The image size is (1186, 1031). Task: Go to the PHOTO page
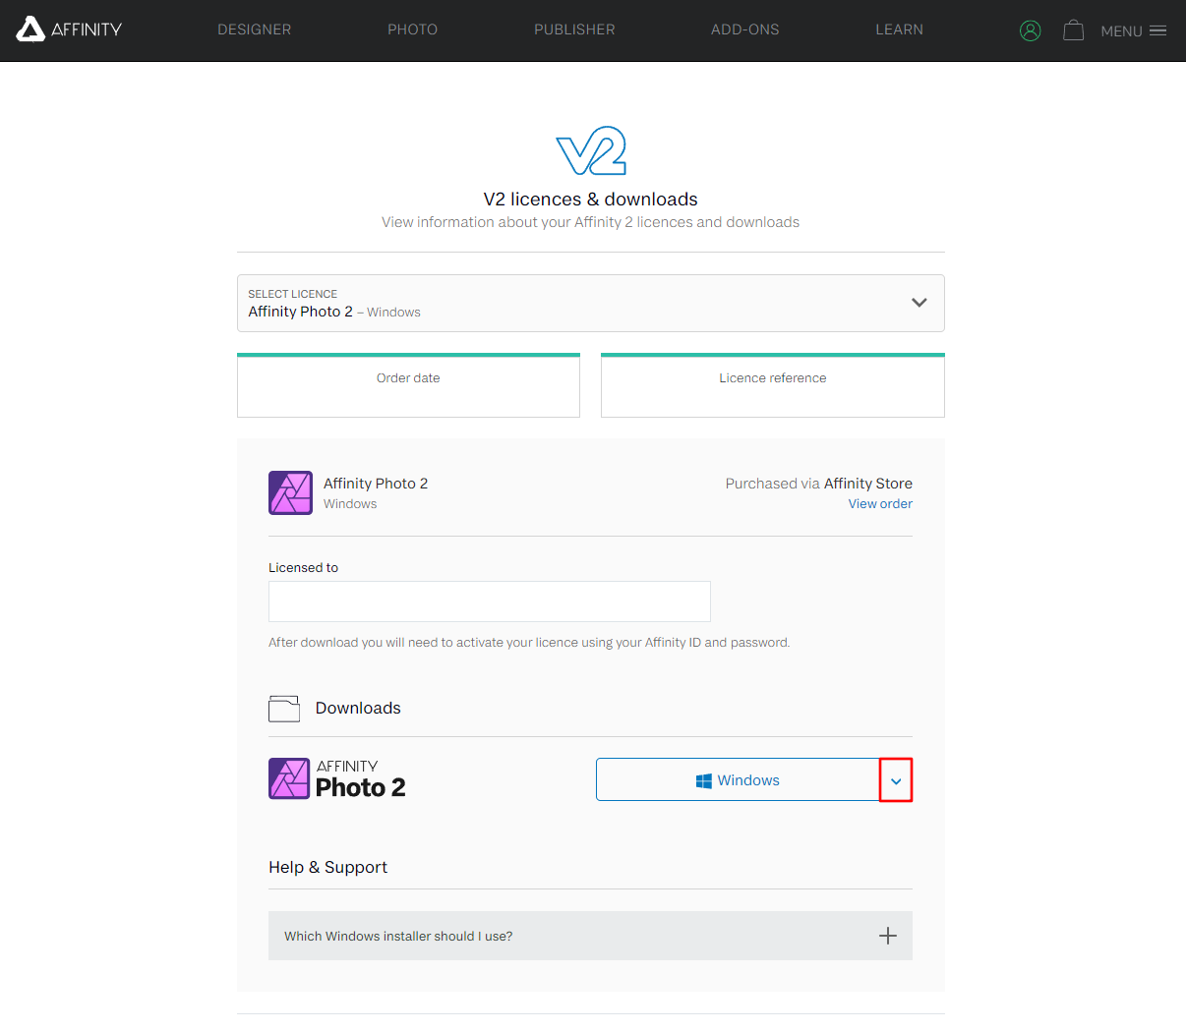[x=412, y=29]
